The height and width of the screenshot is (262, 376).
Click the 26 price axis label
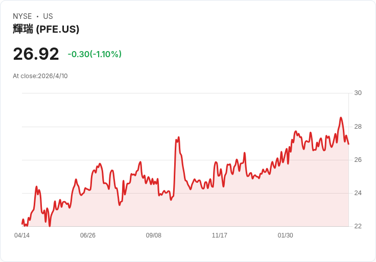tap(358, 160)
